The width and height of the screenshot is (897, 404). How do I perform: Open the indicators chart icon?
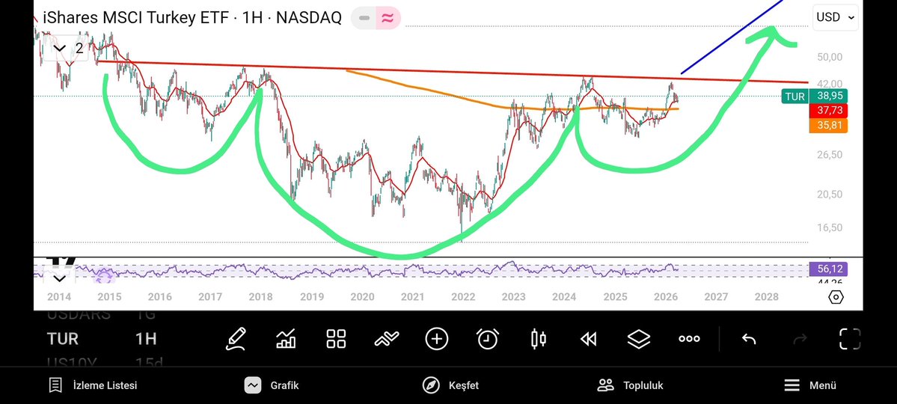tap(286, 339)
